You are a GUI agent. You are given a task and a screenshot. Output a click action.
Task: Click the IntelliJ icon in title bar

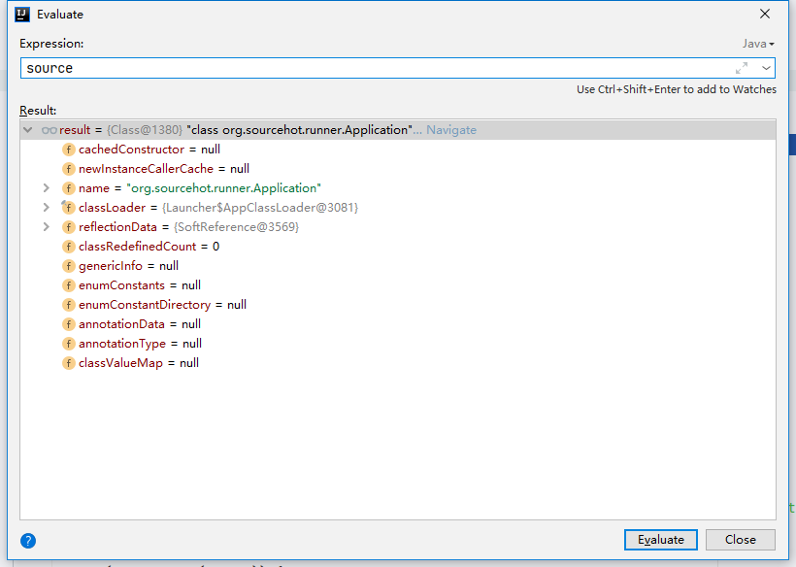click(x=22, y=15)
